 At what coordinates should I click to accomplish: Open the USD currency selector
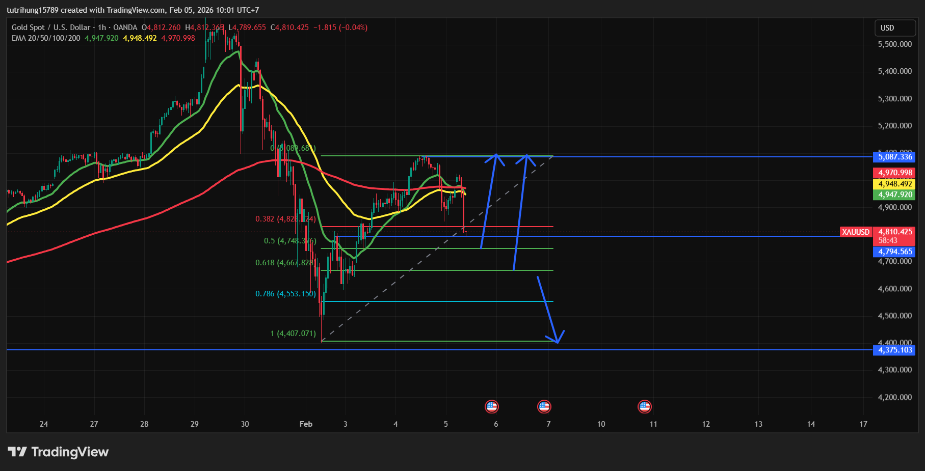894,28
